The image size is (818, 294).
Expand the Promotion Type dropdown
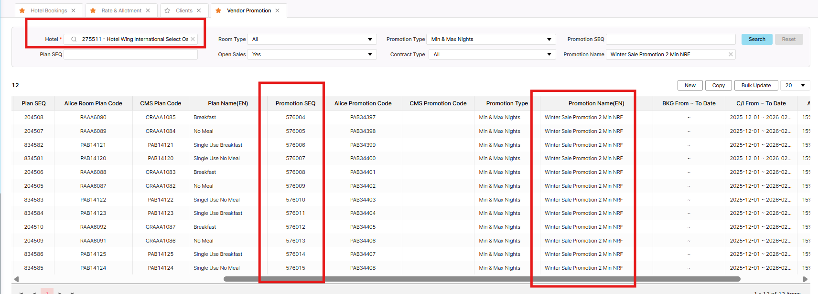[x=549, y=40]
